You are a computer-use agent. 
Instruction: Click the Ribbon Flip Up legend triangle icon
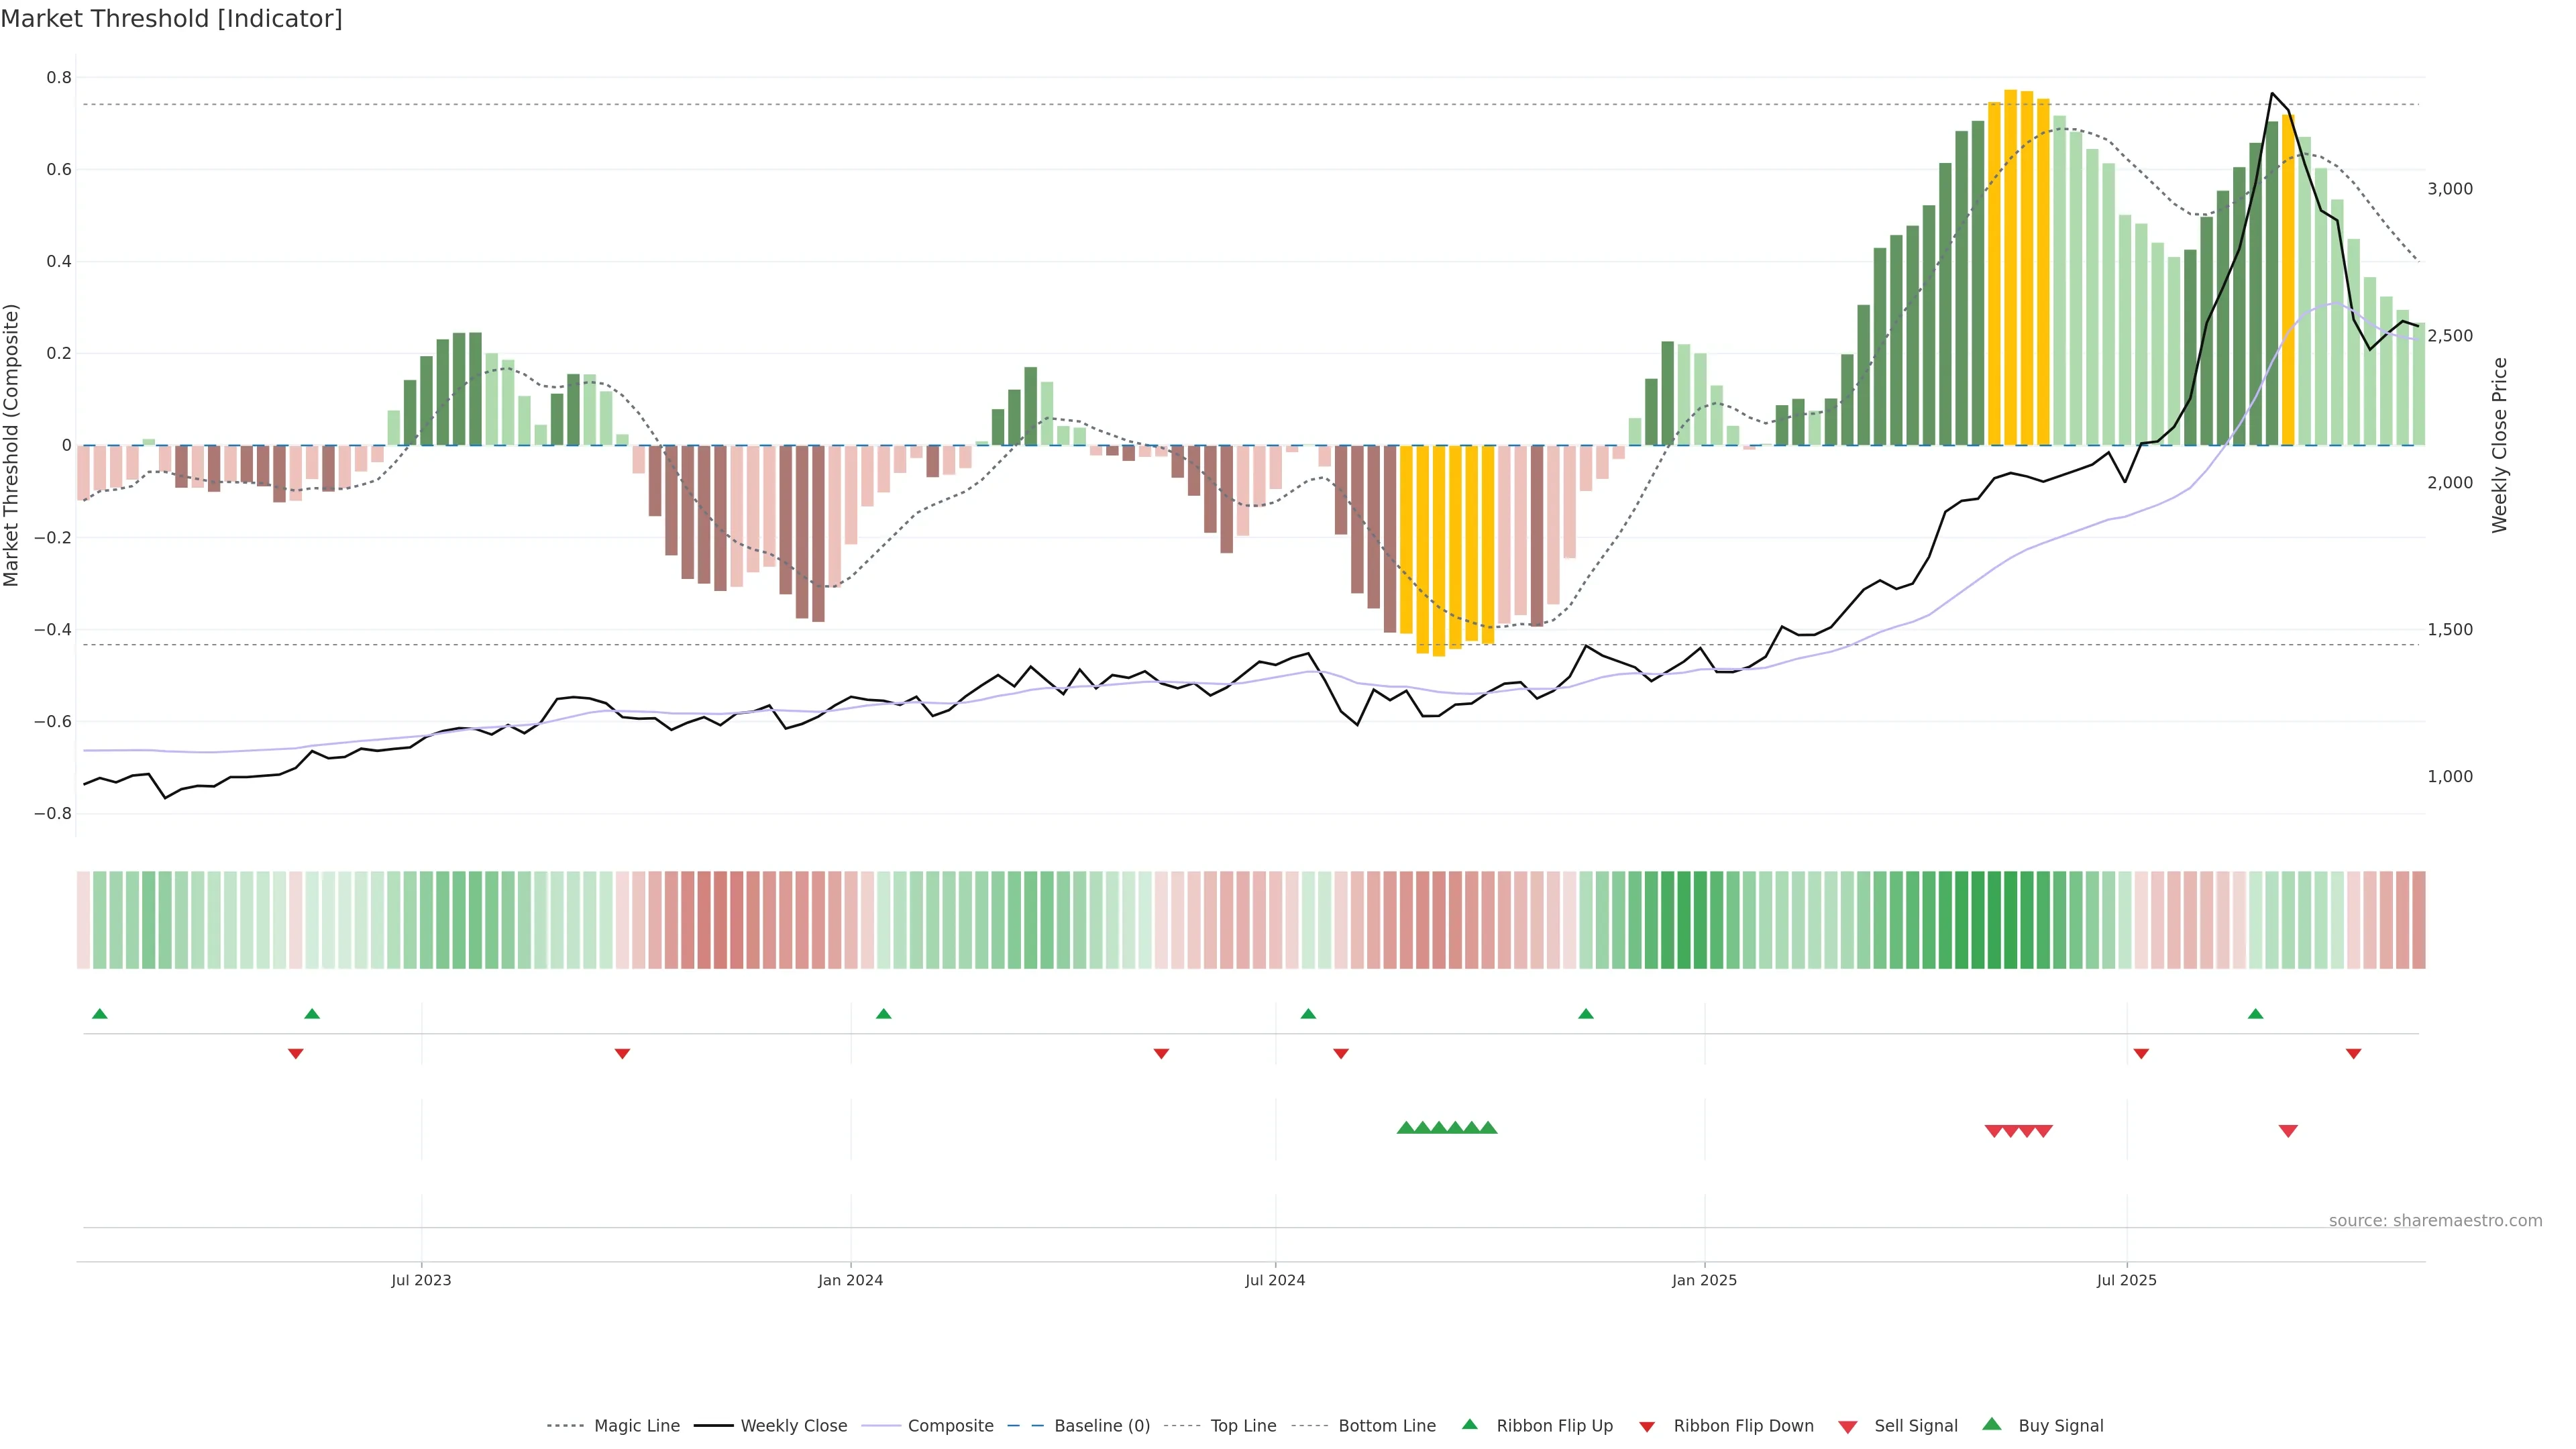pyautogui.click(x=1469, y=1424)
